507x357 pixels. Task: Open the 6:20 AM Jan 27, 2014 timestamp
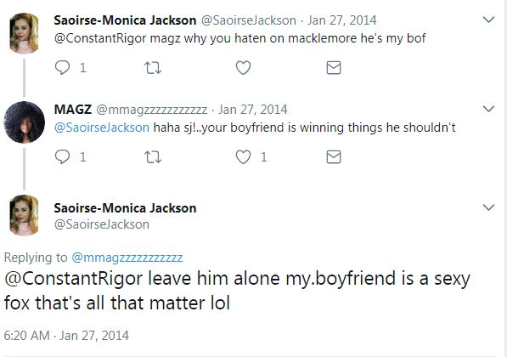click(x=66, y=335)
